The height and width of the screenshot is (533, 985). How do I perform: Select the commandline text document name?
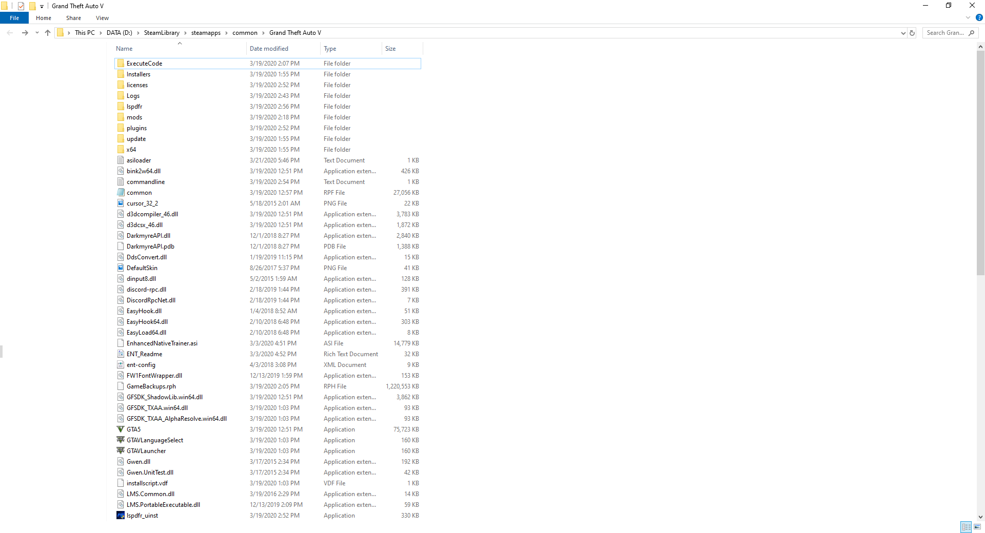tap(146, 182)
